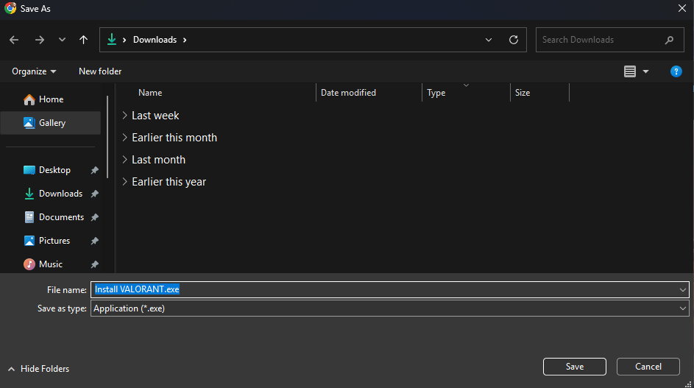Screen dimensions: 694x388
Task: Change view using the view icon
Action: 630,71
